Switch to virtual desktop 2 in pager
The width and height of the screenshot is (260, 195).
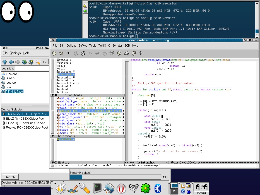[174, 191]
